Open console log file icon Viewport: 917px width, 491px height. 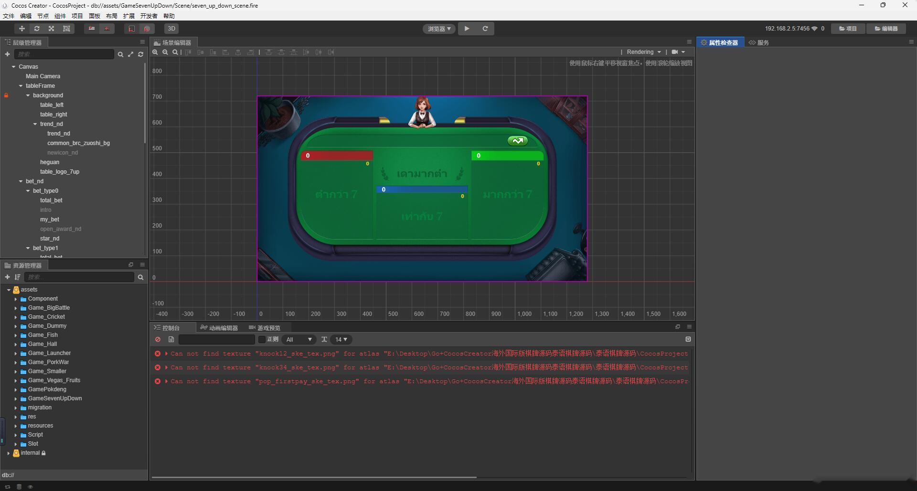[x=171, y=339]
